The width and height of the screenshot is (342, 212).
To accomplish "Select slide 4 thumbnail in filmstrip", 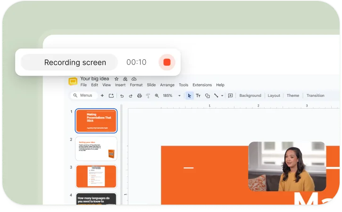I will 96,198.
